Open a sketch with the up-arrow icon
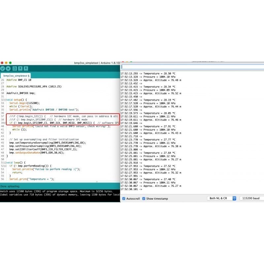This screenshot has width=264, height=264. (20, 68)
